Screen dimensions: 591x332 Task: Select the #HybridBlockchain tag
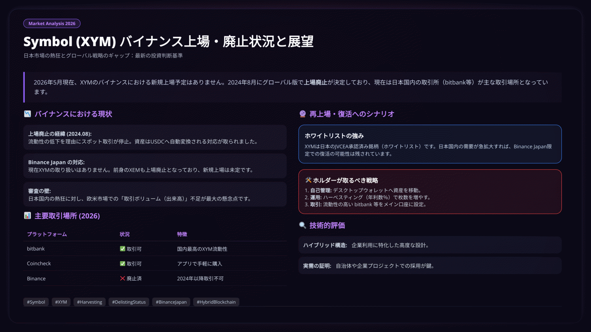click(x=216, y=302)
